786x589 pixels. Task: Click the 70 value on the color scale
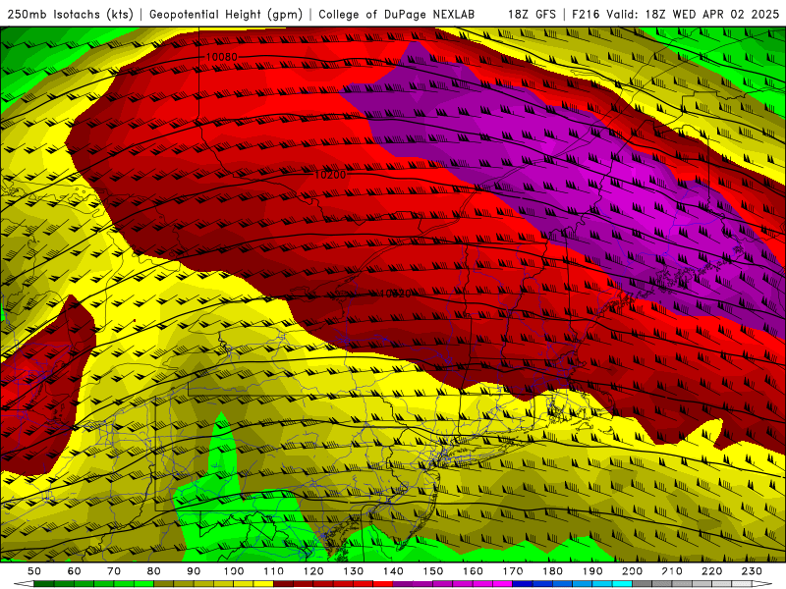pos(114,571)
